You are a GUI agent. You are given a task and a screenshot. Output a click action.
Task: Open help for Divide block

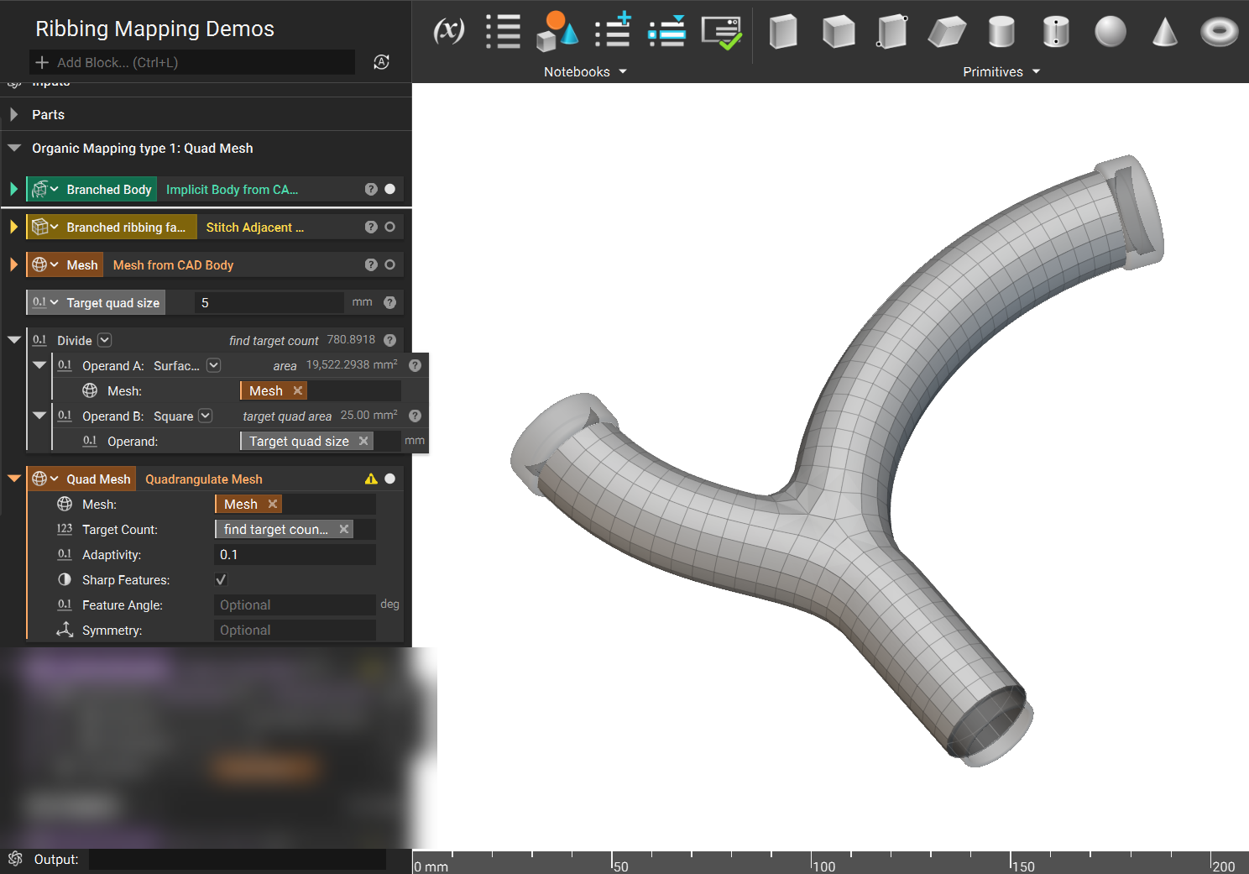(x=389, y=340)
